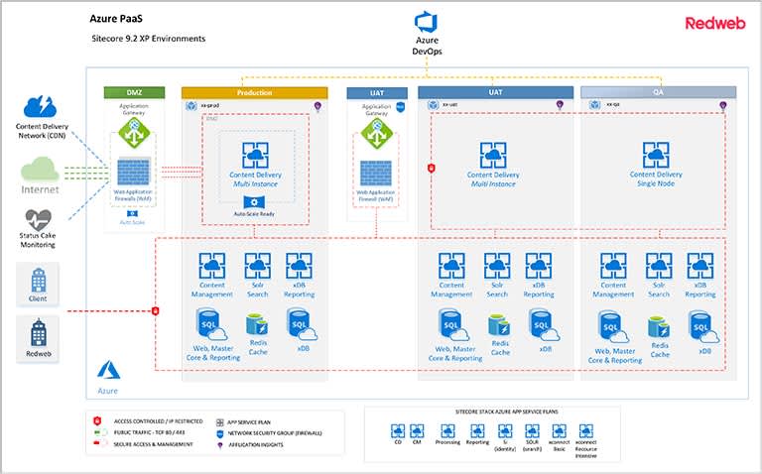Click the UAT xDB SQL database icon
Image resolution: width=762 pixels, height=474 pixels.
point(544,325)
